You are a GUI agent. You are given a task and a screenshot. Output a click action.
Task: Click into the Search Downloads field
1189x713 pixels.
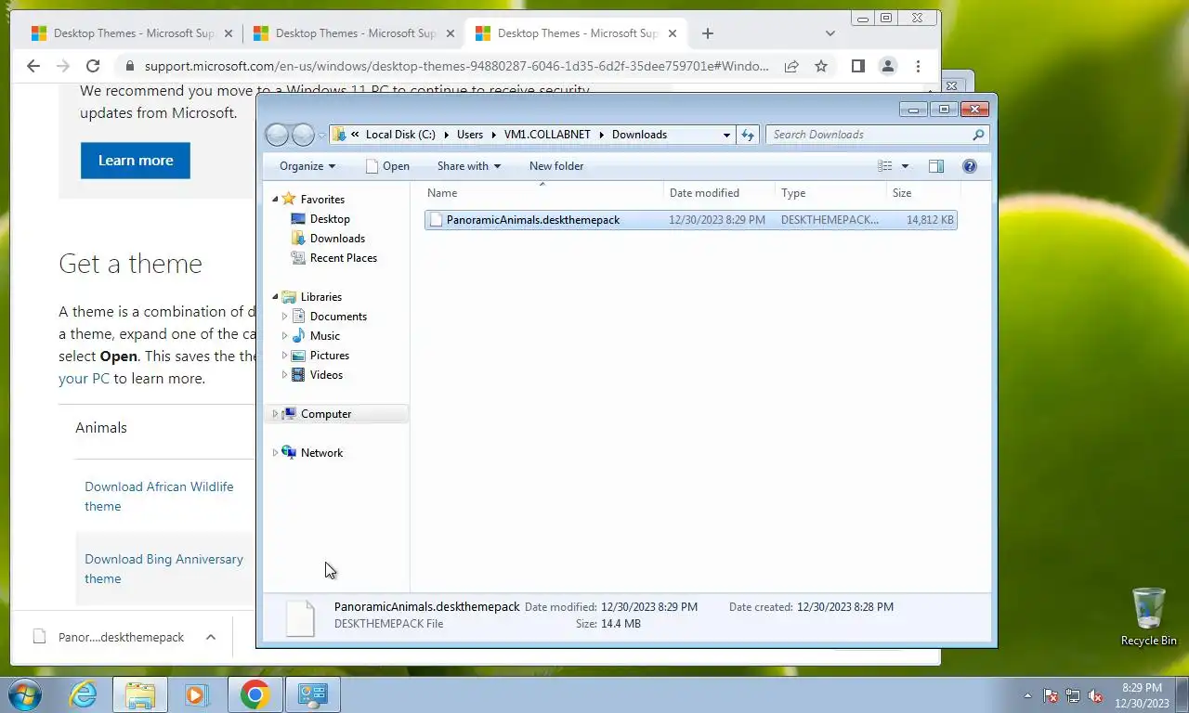(x=869, y=135)
